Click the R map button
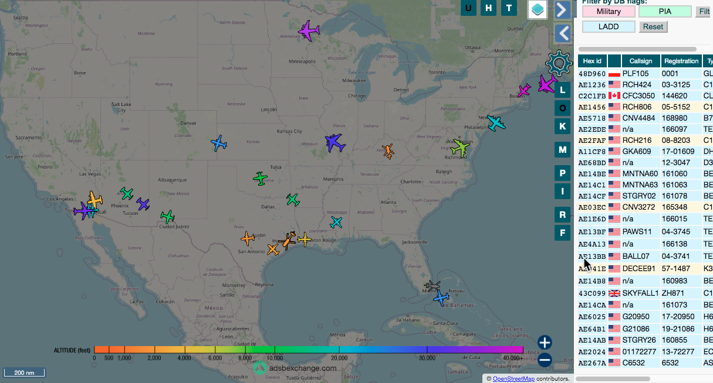 pyautogui.click(x=562, y=215)
